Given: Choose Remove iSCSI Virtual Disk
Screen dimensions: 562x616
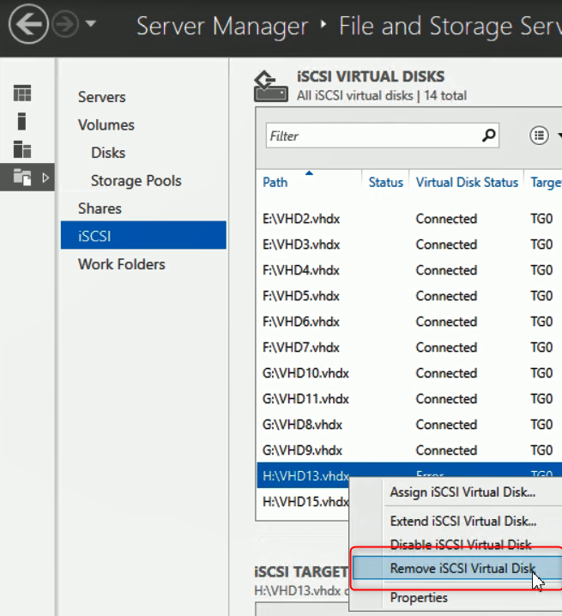Looking at the screenshot, I should tap(461, 568).
